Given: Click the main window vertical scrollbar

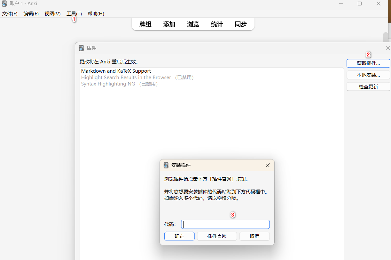Looking at the screenshot, I should (386, 37).
